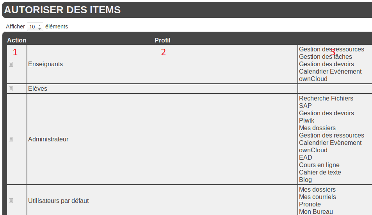Click the Utilisateurs par défaut profile
This screenshot has height=215, width=372.
pos(59,201)
